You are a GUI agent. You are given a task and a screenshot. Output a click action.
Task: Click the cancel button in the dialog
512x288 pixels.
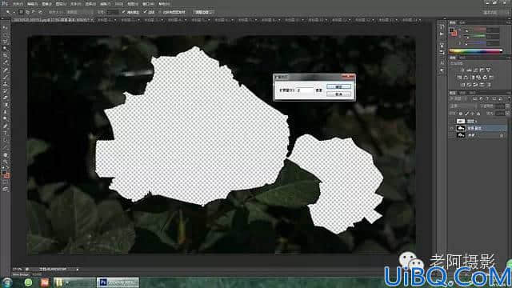pos(338,94)
